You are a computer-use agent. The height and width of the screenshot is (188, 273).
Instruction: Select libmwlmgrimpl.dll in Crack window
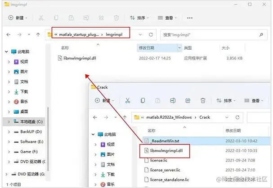[x=164, y=150]
